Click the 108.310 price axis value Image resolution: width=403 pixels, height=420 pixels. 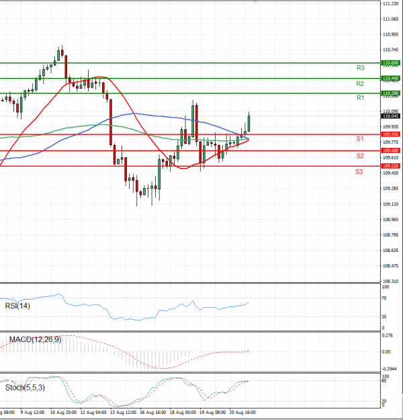[390, 282]
